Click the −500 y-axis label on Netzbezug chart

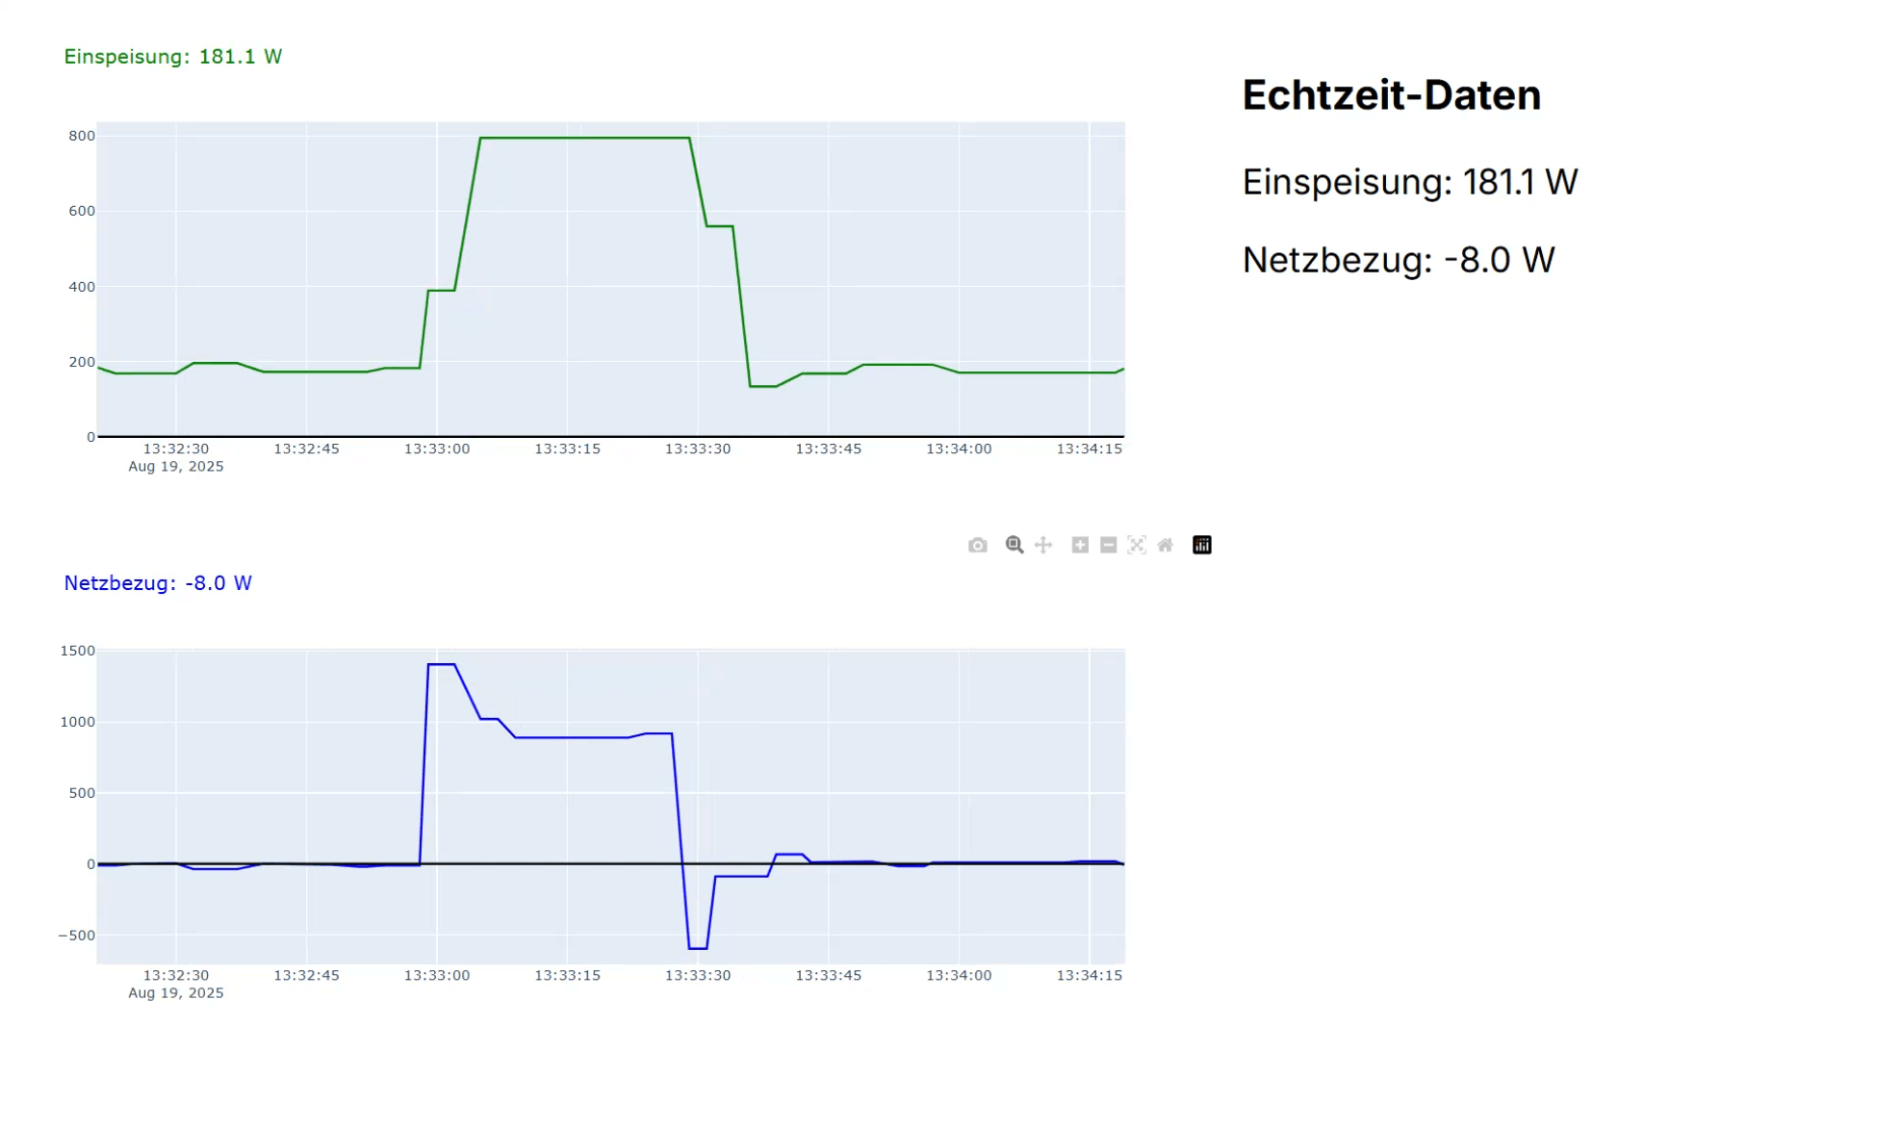pyautogui.click(x=77, y=936)
